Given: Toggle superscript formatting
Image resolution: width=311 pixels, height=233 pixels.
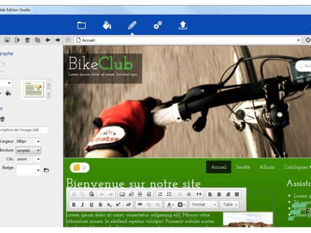Looking at the screenshot, I should (118, 205).
